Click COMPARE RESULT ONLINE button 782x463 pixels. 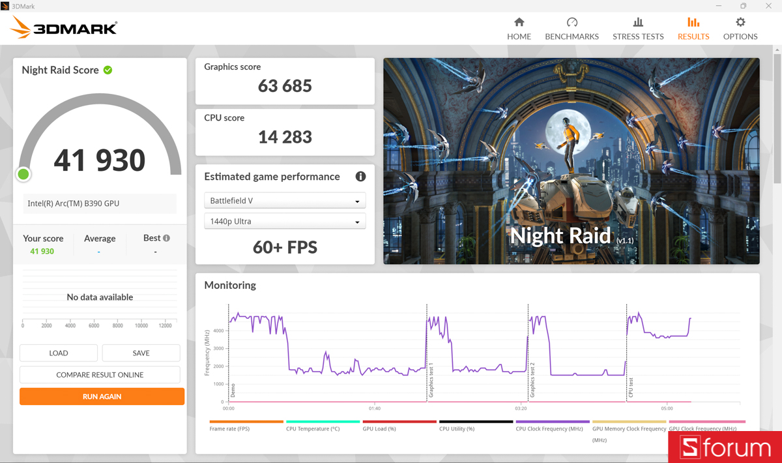(x=100, y=374)
